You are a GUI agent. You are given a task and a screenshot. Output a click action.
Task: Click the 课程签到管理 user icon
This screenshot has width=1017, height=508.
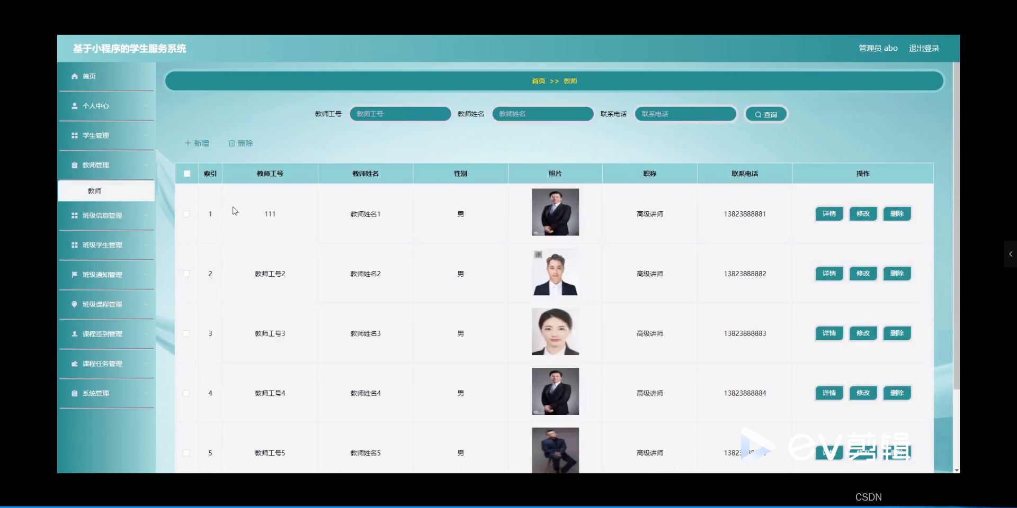(75, 334)
